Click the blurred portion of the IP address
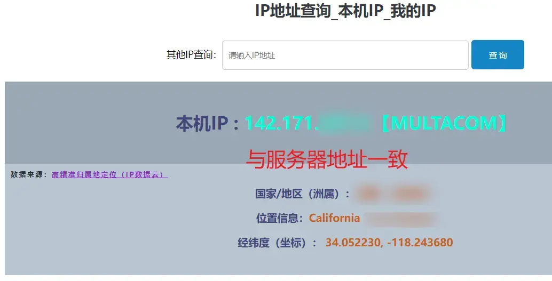The image size is (552, 281). pyautogui.click(x=343, y=123)
